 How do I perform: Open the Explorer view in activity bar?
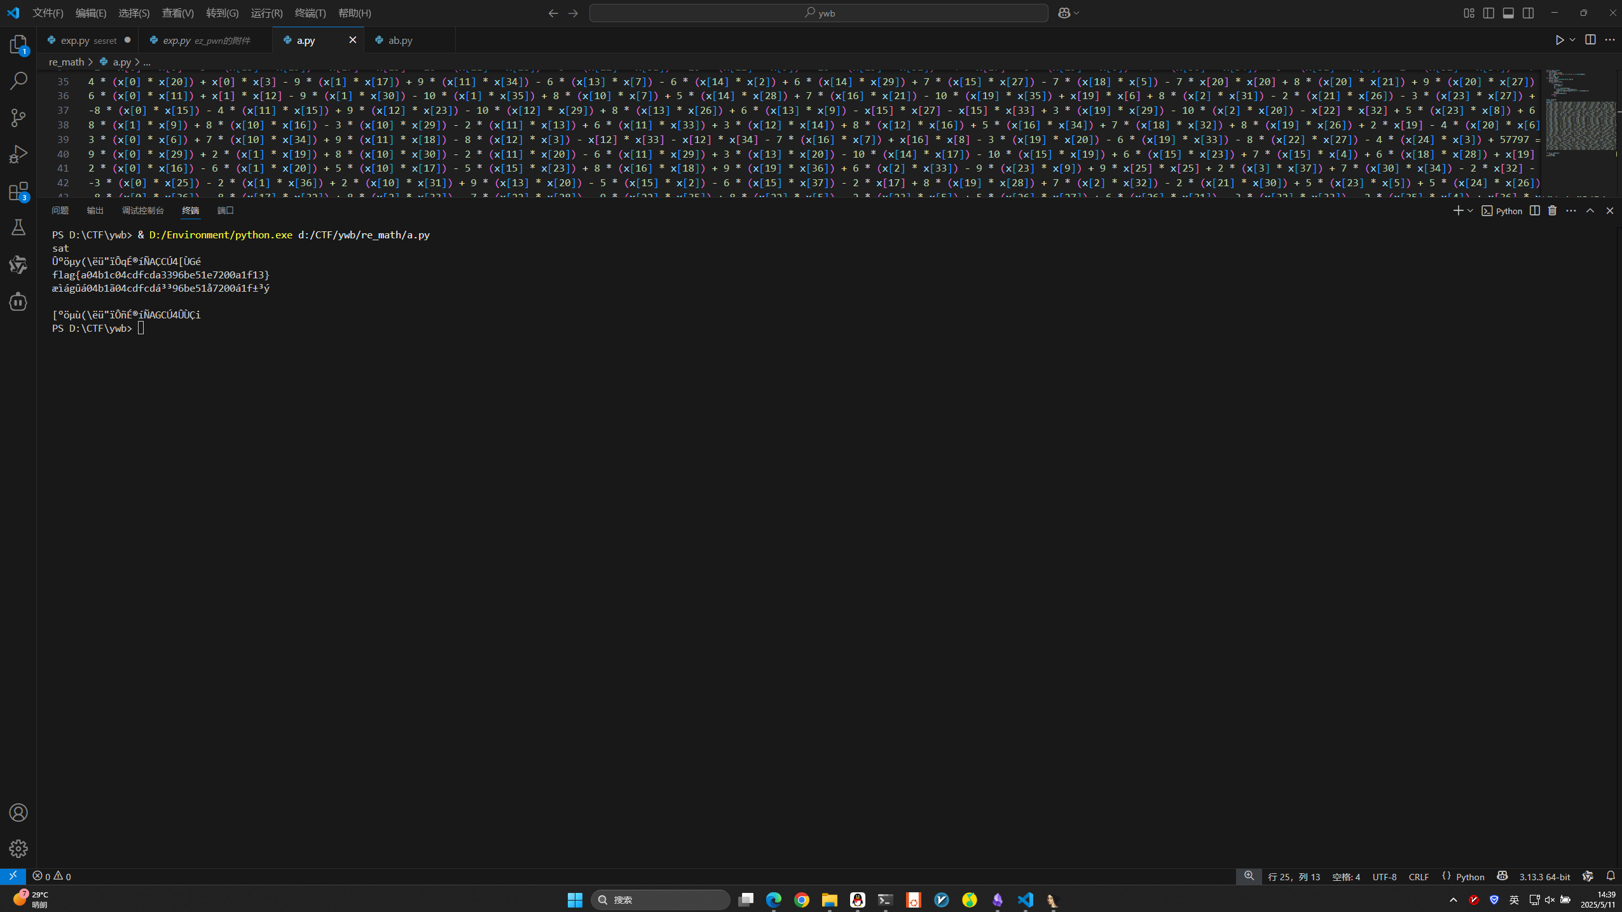18,44
